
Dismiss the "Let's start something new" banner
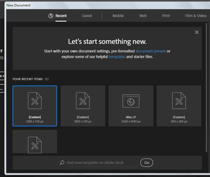coord(197,32)
